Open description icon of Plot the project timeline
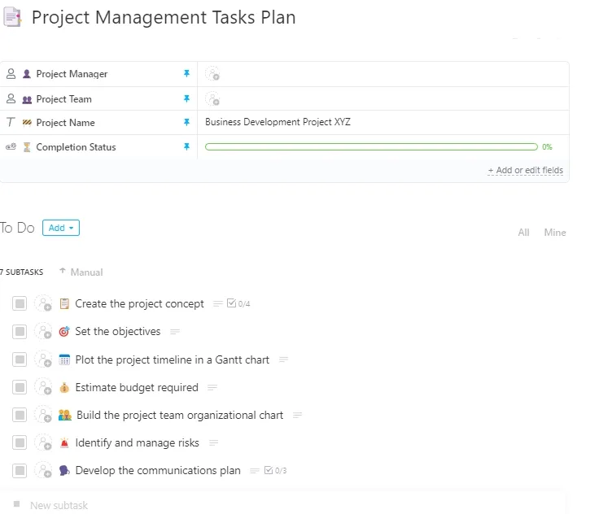Image resolution: width=612 pixels, height=514 pixels. click(x=284, y=359)
